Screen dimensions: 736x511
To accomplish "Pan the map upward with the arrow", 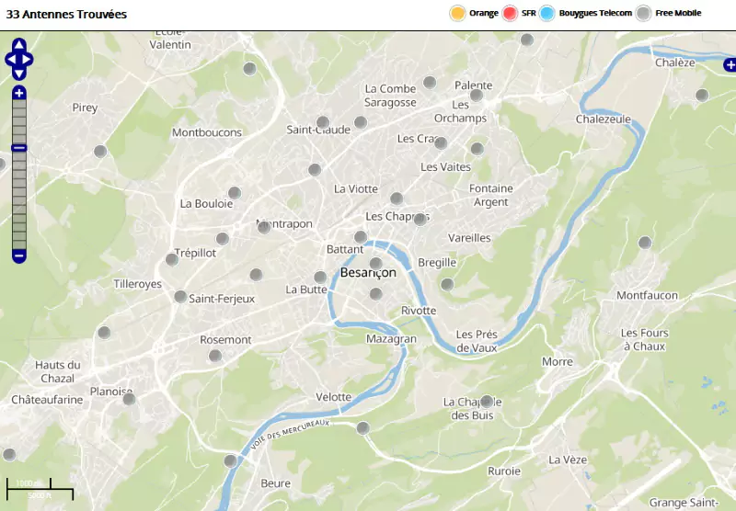I will coord(19,45).
